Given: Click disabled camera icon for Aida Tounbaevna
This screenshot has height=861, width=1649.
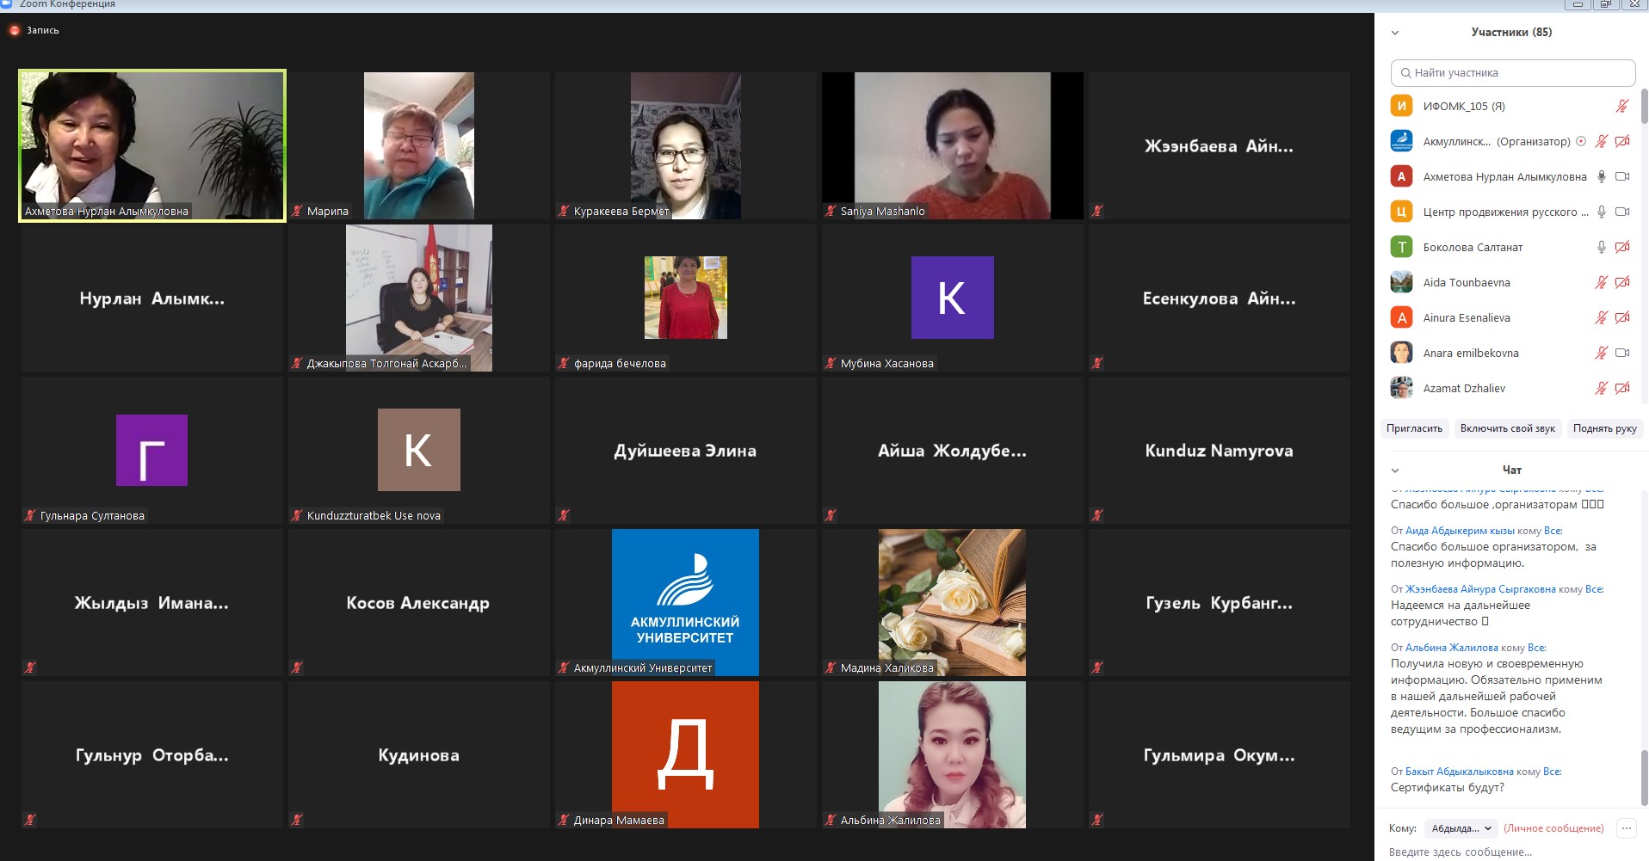Looking at the screenshot, I should [1622, 283].
